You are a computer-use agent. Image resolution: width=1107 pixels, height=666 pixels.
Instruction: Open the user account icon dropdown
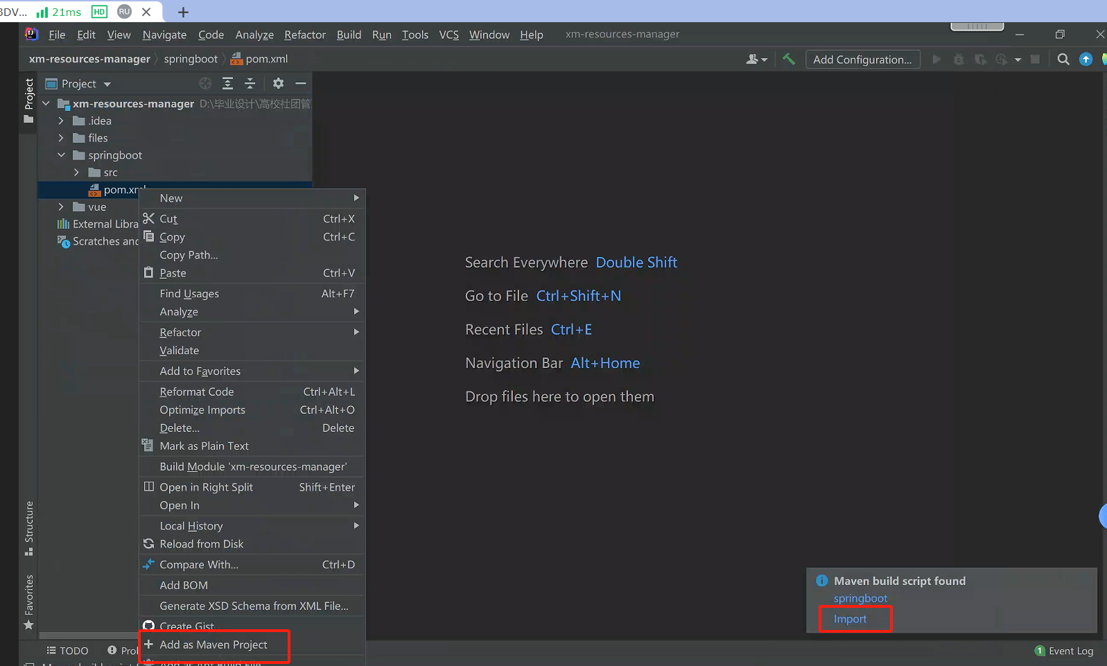[x=756, y=60]
